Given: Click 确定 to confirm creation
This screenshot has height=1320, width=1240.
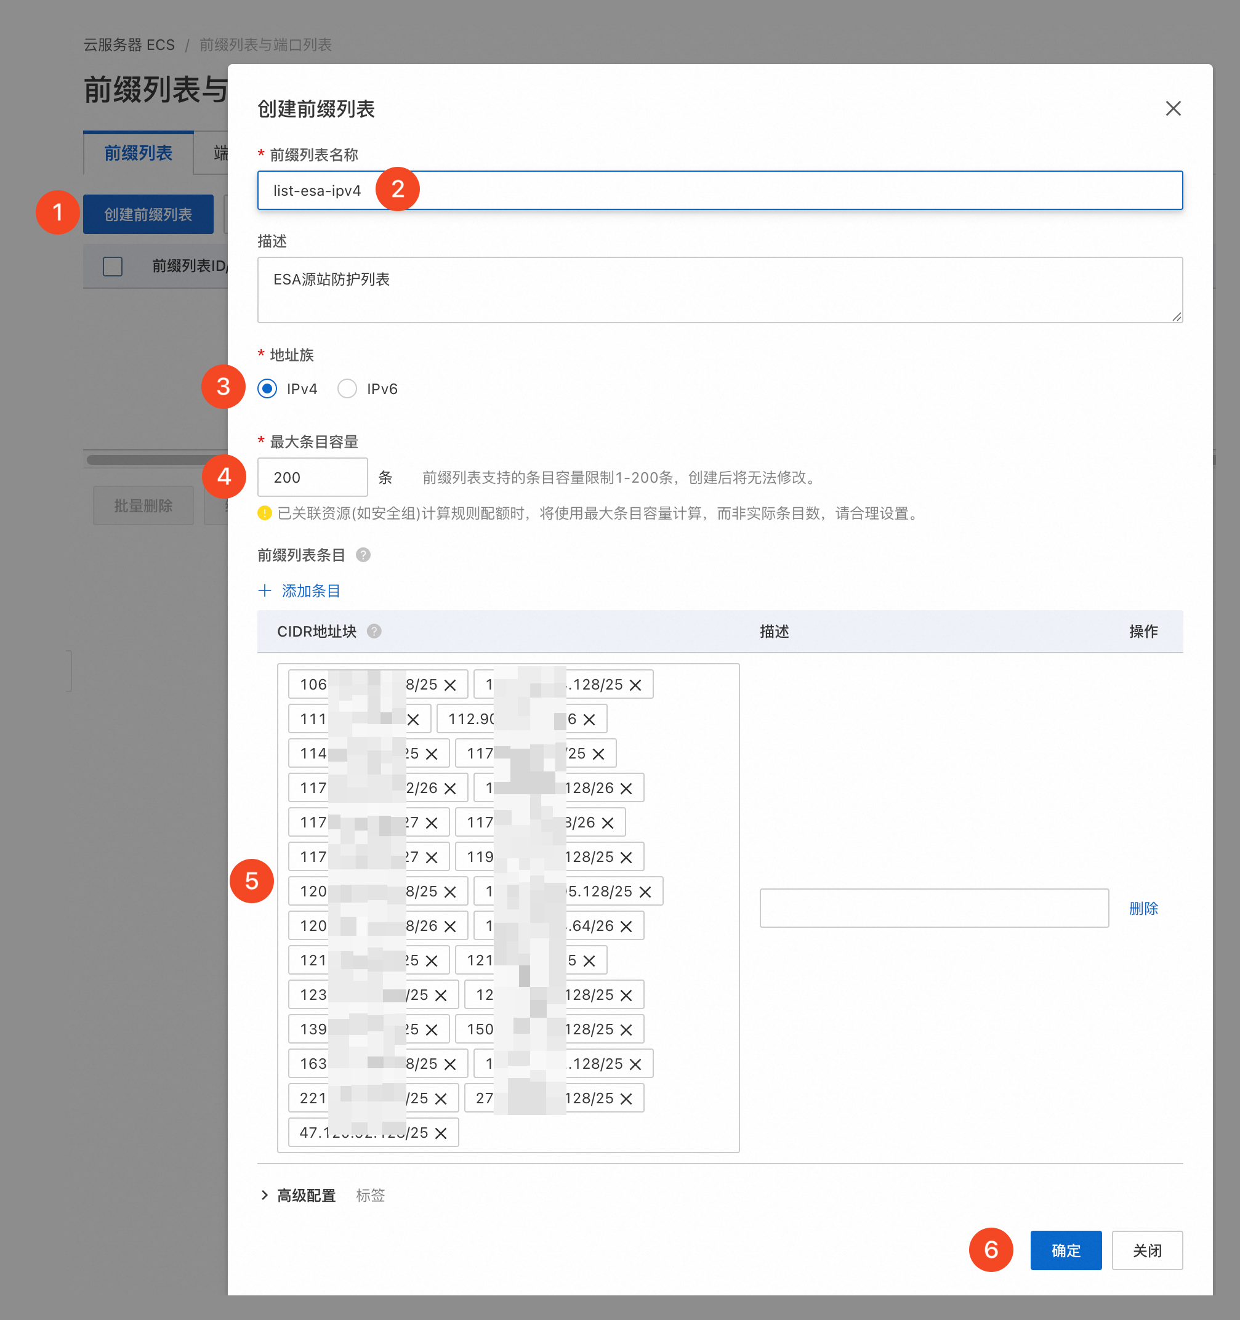Looking at the screenshot, I should tap(1065, 1250).
